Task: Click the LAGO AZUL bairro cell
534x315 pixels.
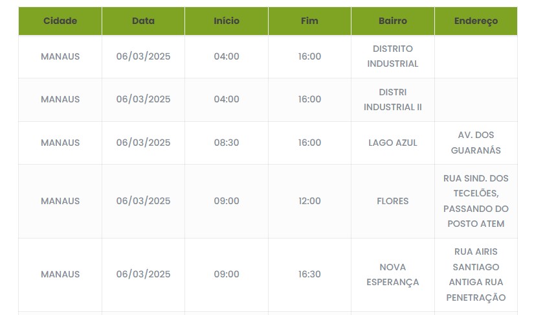Action: coord(393,143)
